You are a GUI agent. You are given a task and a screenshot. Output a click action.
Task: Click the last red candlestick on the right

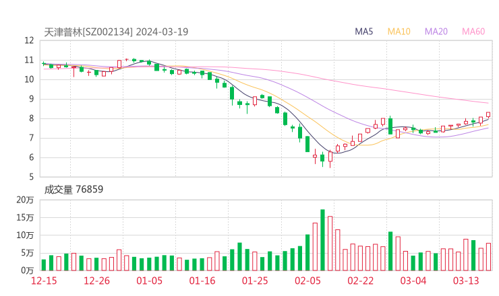coord(488,114)
